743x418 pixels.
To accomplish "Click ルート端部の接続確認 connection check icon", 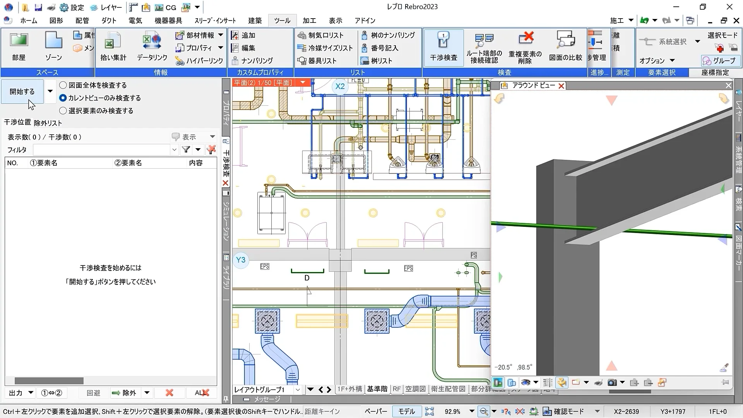I will point(484,42).
